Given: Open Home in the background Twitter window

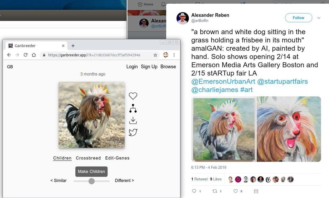Looking at the screenshot, I should point(145,4).
